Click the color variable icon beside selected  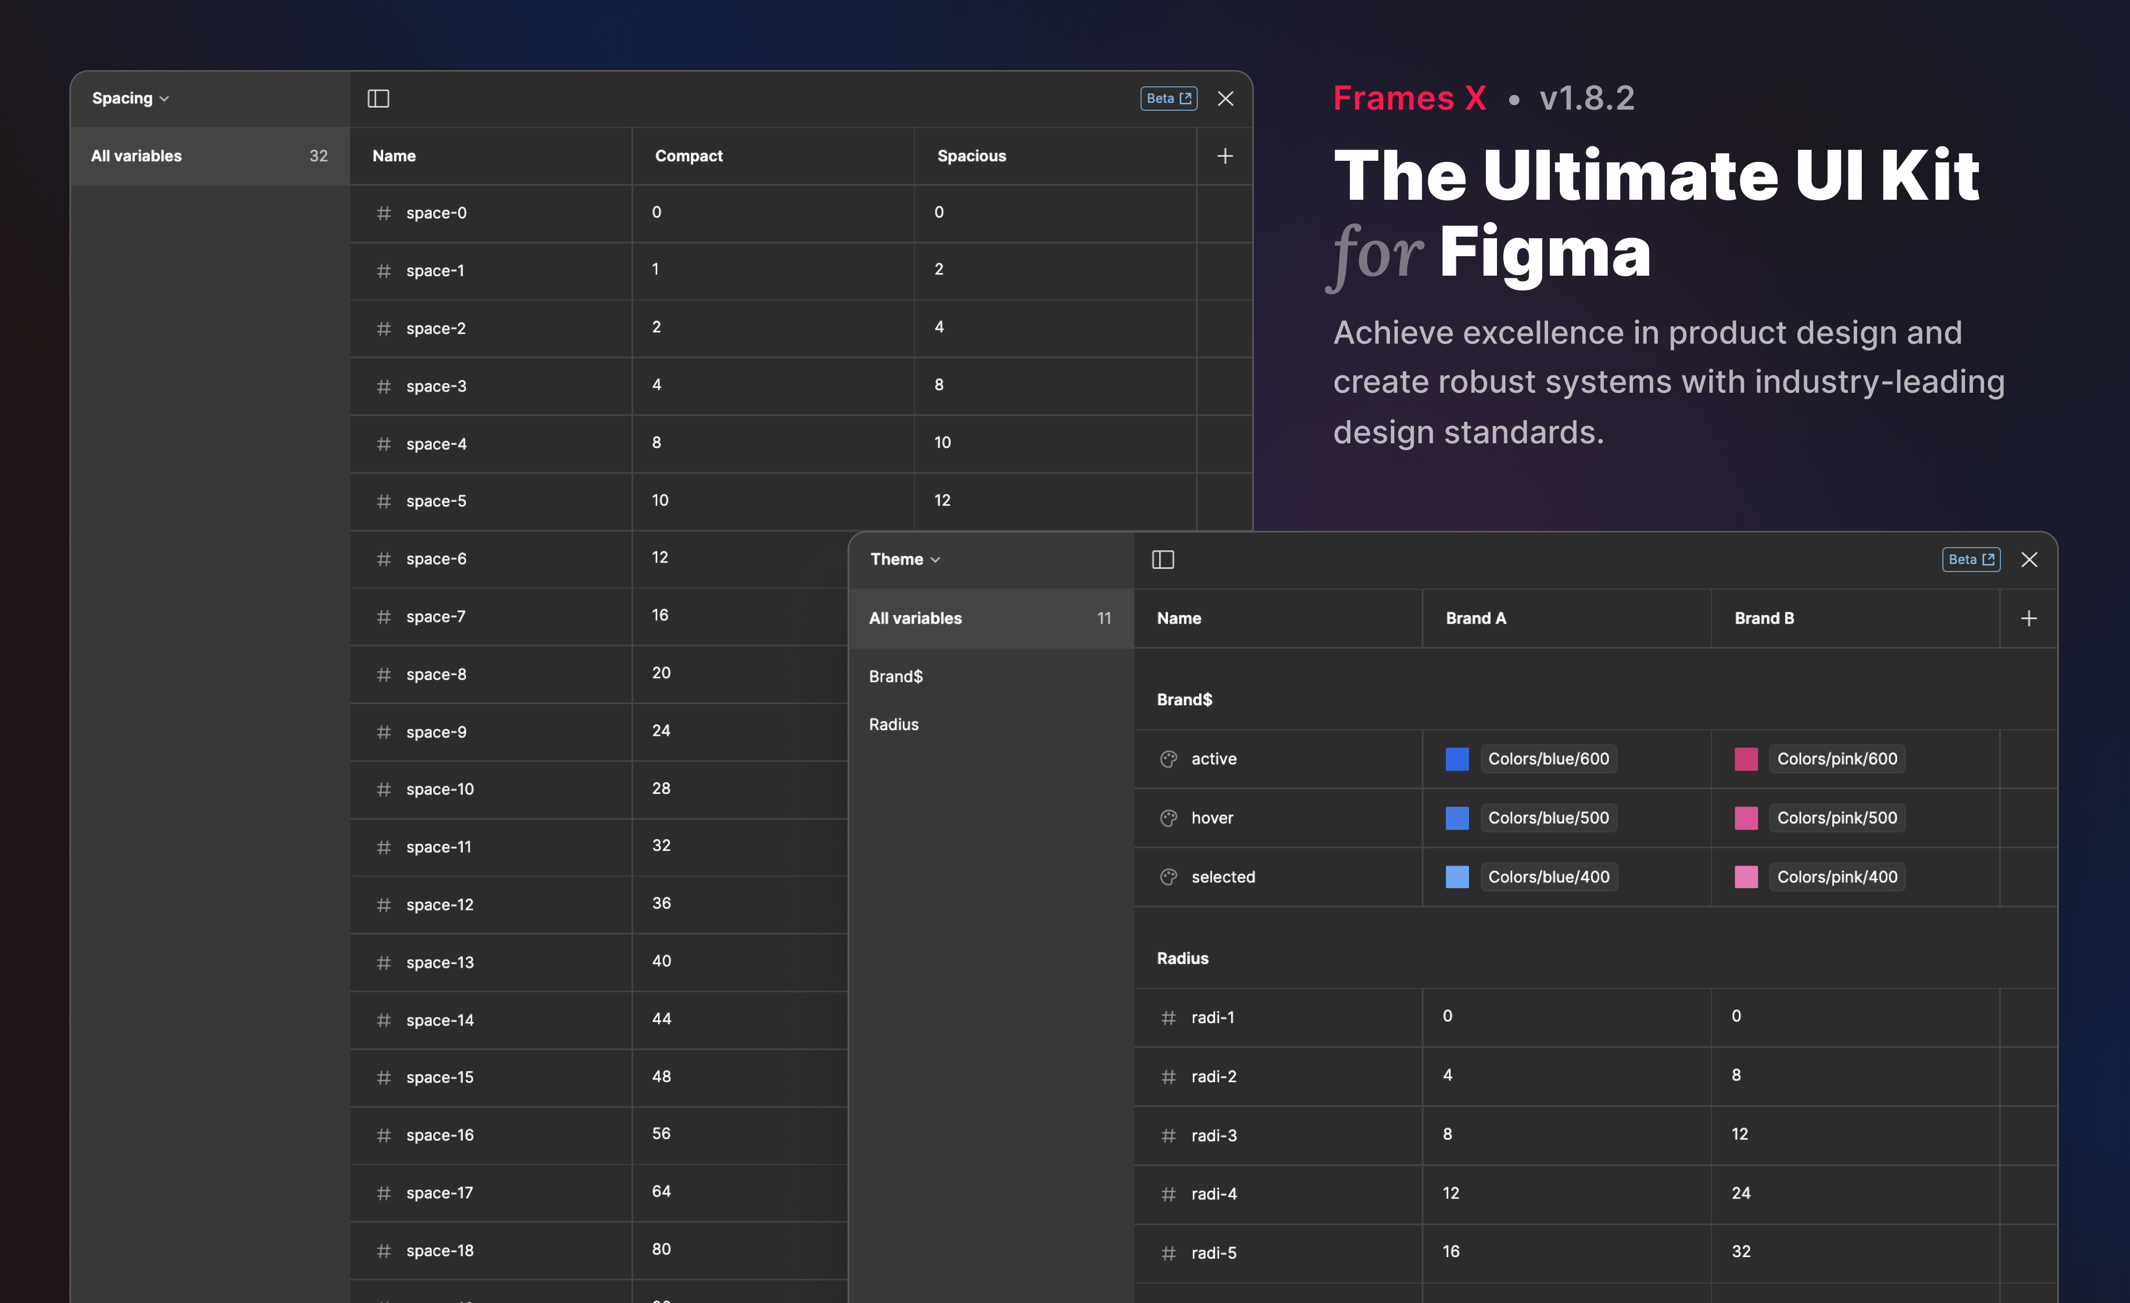1168,877
